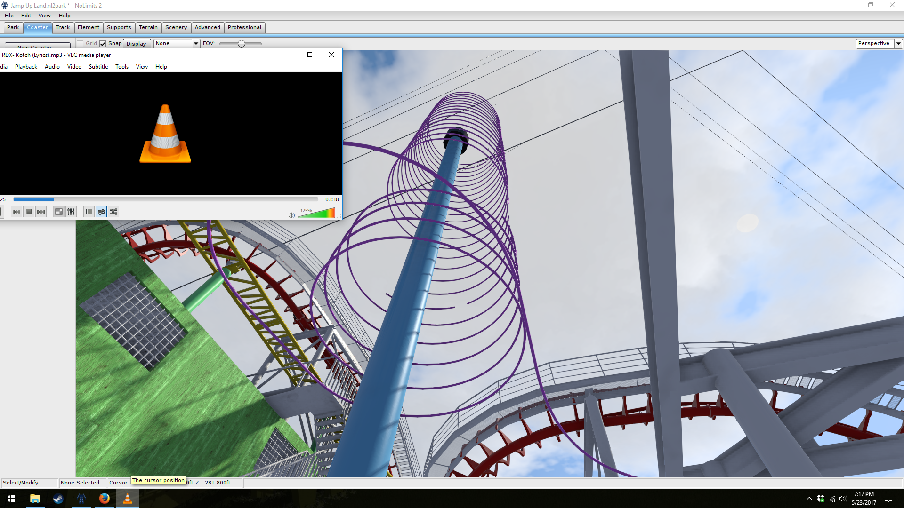
Task: Enable the Grid checkbox
Action: coord(81,44)
